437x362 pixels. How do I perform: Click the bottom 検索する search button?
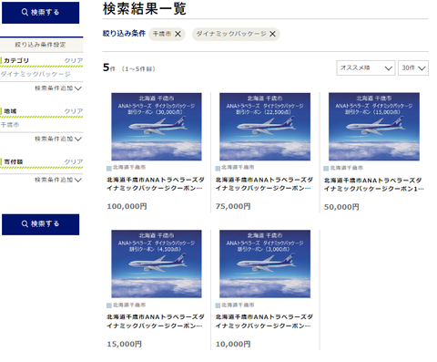tap(40, 224)
